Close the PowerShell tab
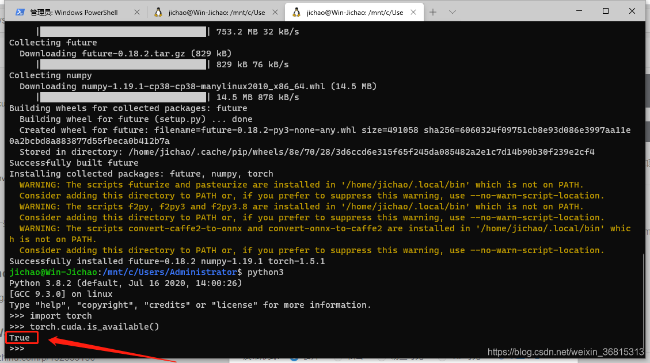This screenshot has width=650, height=363. [x=136, y=10]
